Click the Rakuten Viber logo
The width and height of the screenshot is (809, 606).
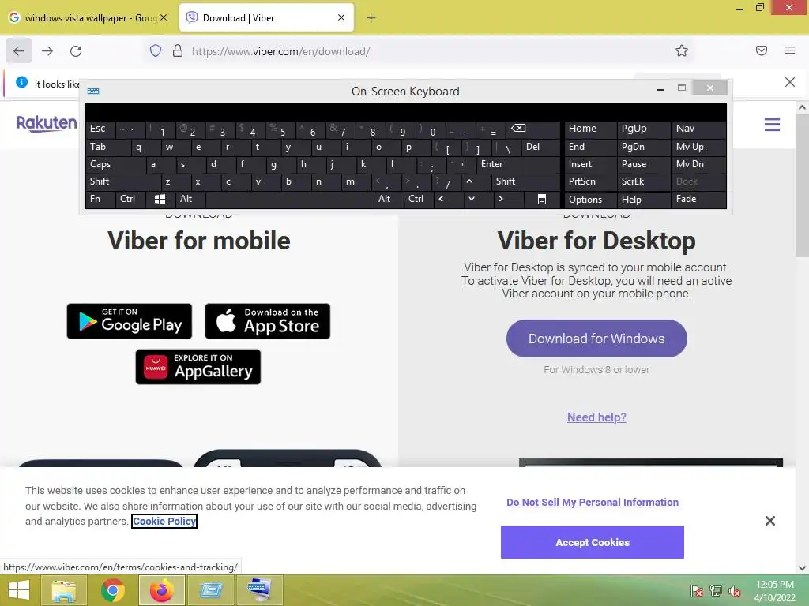pyautogui.click(x=47, y=124)
